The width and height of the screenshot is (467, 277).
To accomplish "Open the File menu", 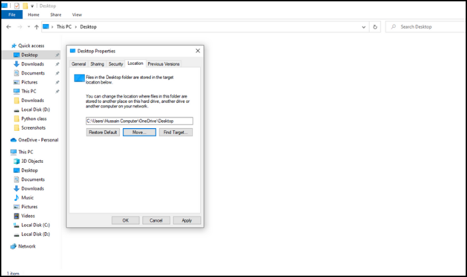I will (11, 14).
